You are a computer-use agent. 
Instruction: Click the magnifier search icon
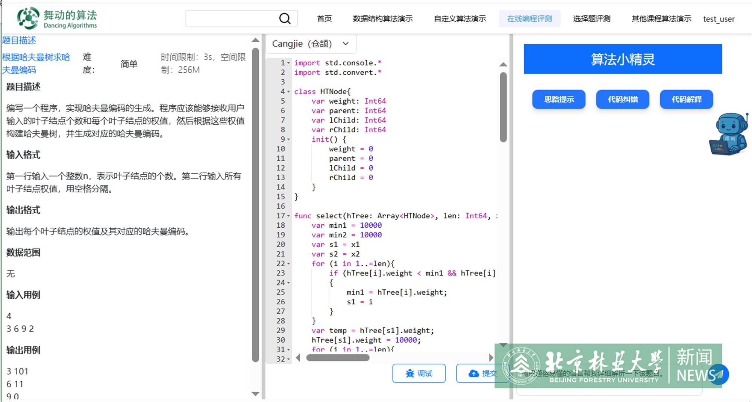pyautogui.click(x=285, y=18)
